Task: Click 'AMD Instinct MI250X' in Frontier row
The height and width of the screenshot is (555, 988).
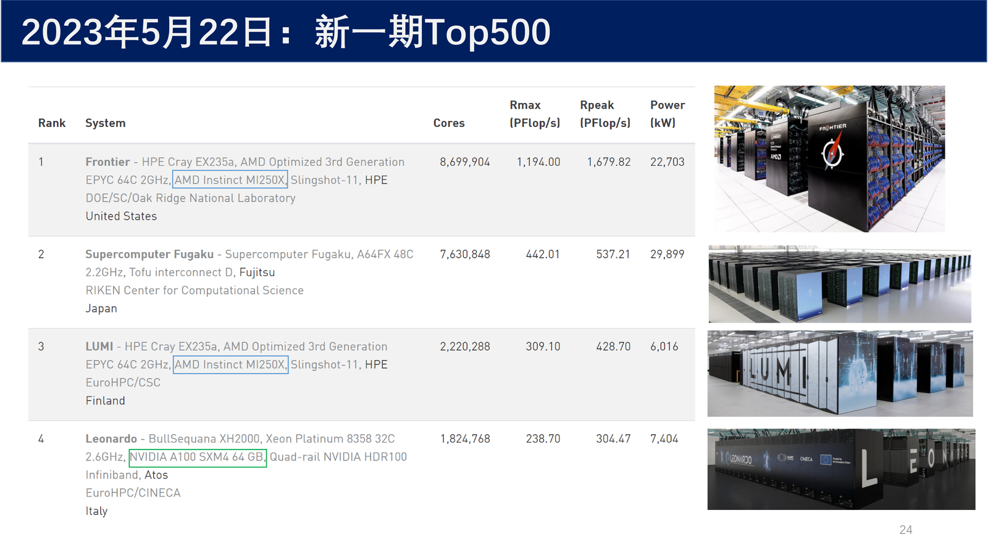Action: point(230,180)
